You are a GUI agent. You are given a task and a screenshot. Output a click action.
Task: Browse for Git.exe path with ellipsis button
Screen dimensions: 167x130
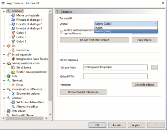[x=154, y=68]
